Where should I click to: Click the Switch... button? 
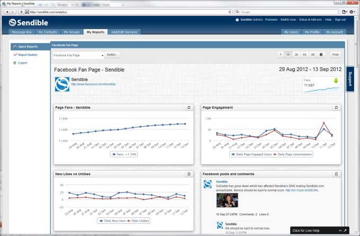tap(112, 55)
